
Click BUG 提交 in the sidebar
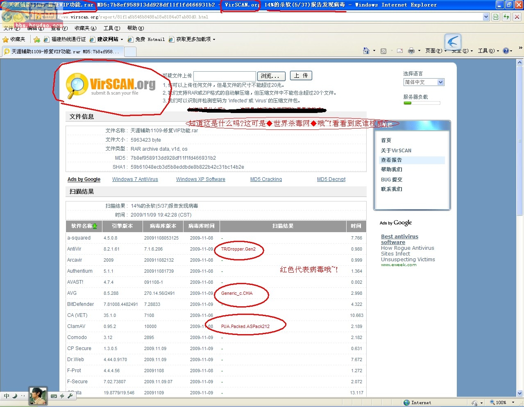(x=392, y=179)
